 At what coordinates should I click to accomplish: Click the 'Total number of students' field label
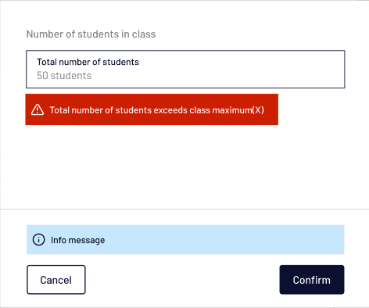88,62
